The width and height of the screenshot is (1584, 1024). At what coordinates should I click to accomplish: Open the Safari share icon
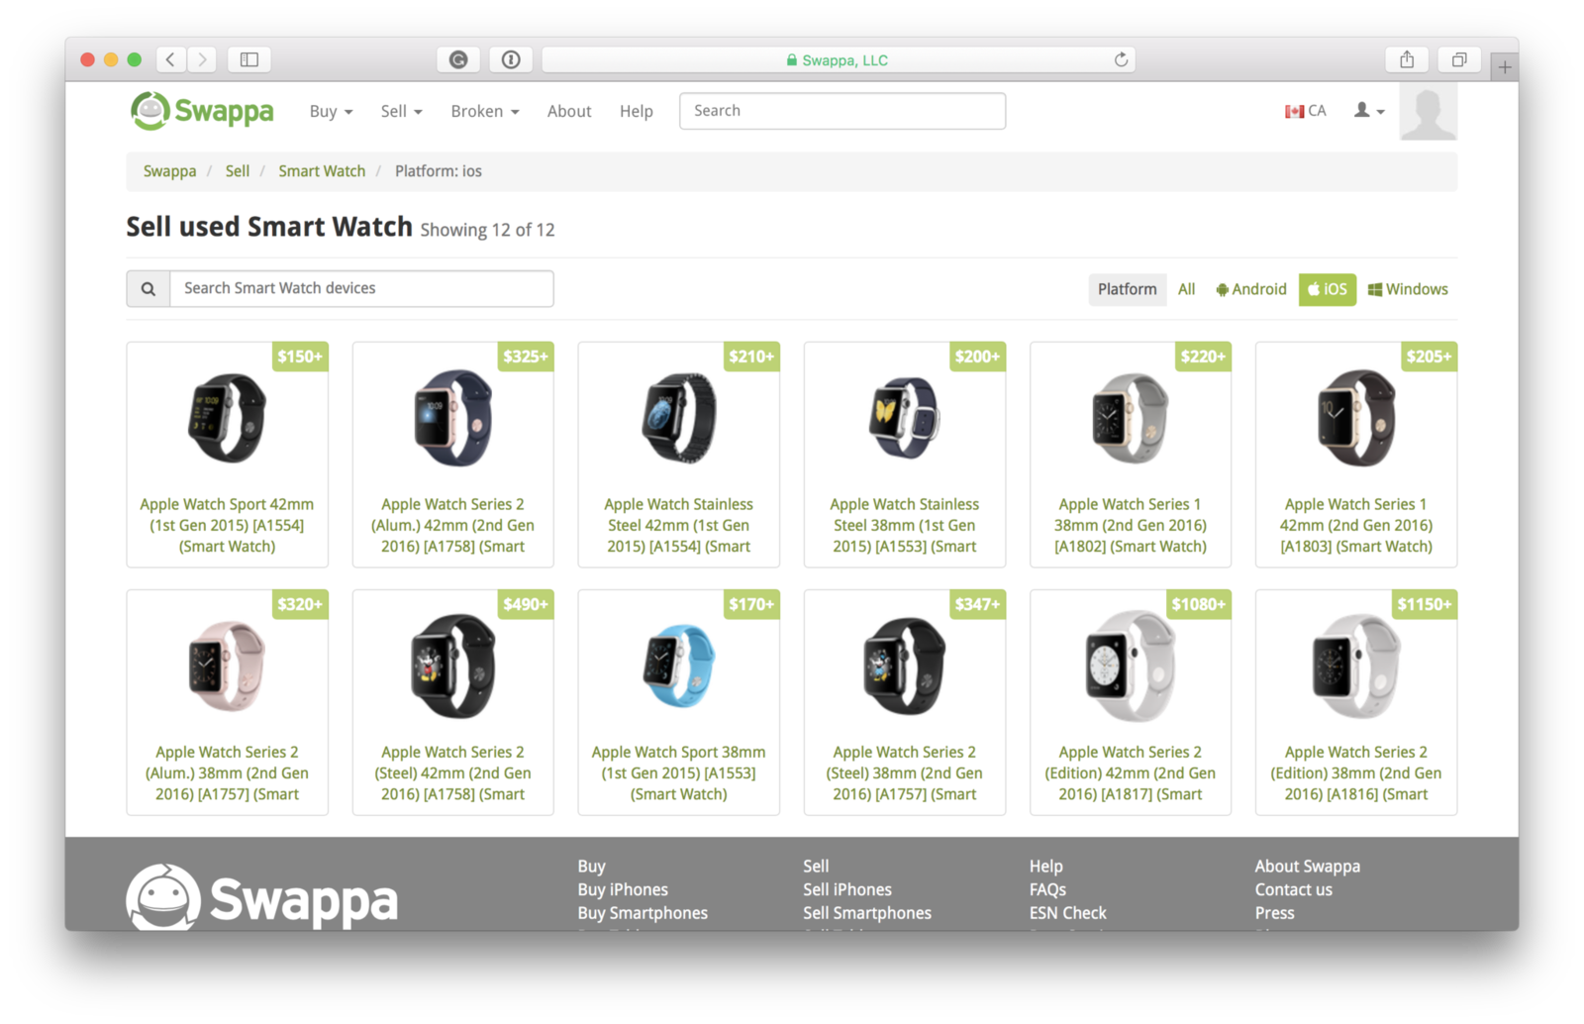click(x=1407, y=59)
